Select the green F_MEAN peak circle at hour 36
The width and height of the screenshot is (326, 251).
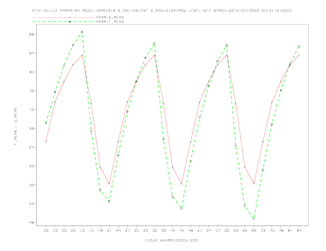click(x=154, y=43)
